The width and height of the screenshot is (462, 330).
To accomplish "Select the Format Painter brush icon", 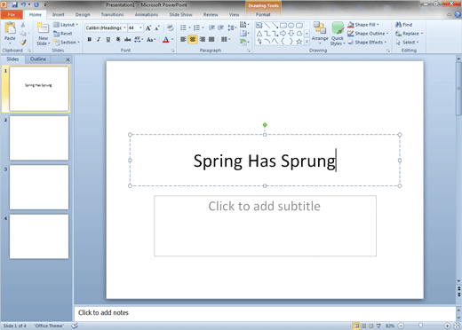I will pyautogui.click(x=23, y=43).
